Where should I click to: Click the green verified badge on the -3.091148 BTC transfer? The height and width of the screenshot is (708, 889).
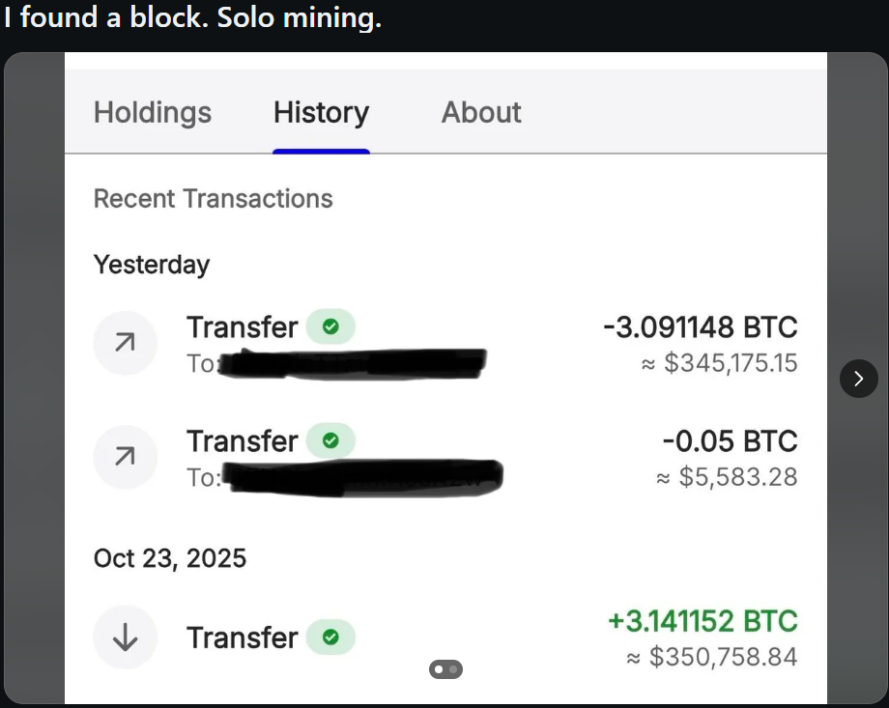[330, 327]
